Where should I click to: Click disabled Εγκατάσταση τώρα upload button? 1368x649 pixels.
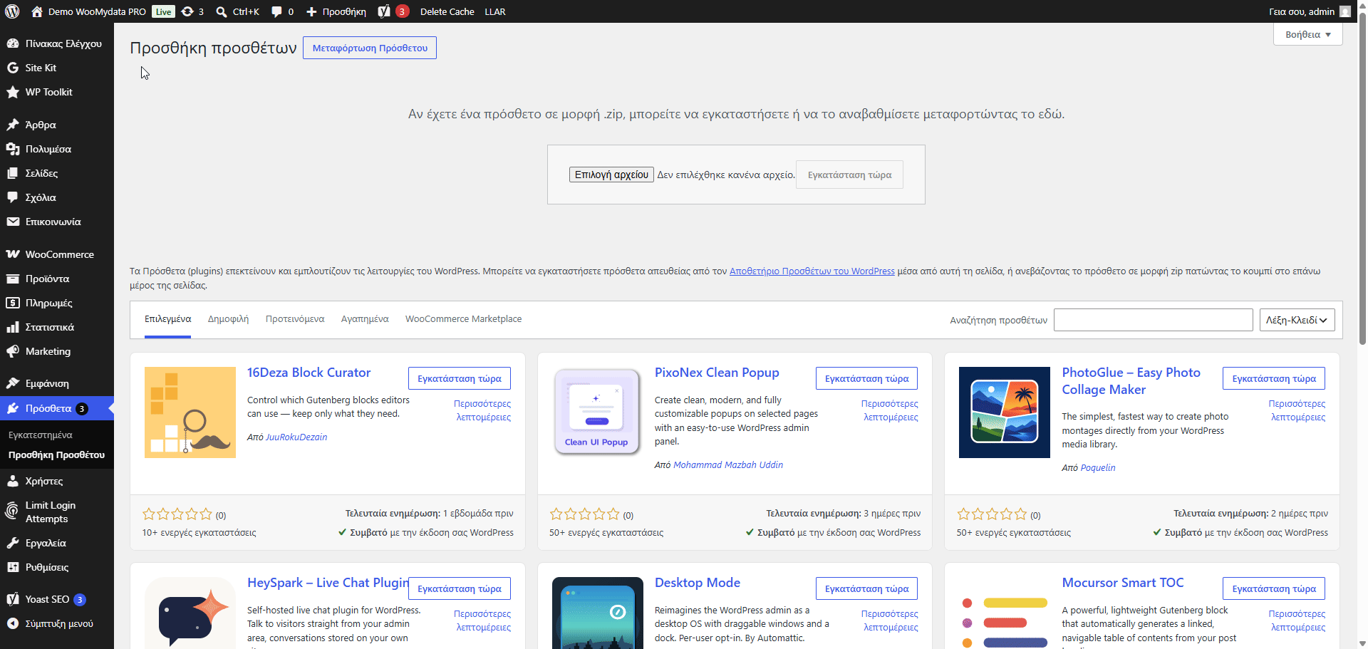[849, 175]
